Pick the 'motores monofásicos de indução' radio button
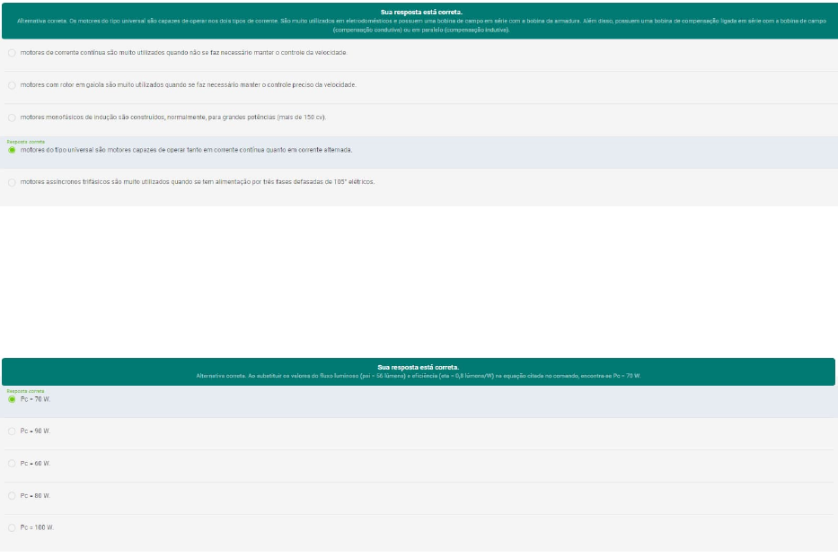 (12, 117)
